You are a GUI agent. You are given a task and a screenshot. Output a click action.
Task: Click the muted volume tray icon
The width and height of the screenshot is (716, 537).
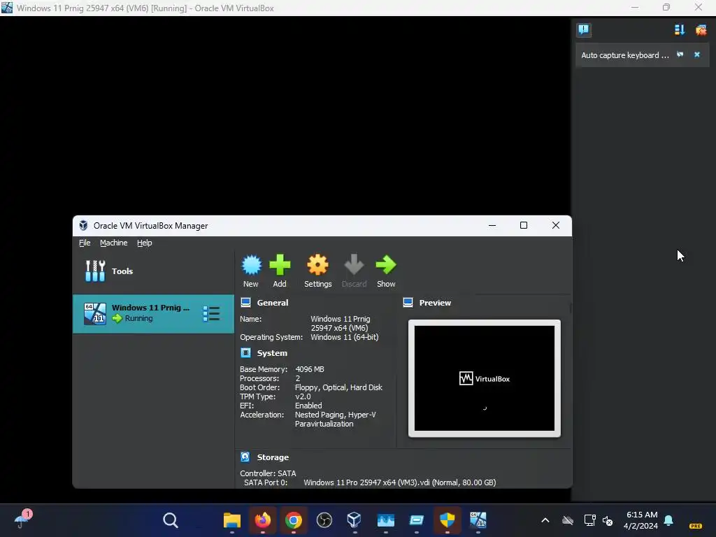pyautogui.click(x=608, y=520)
